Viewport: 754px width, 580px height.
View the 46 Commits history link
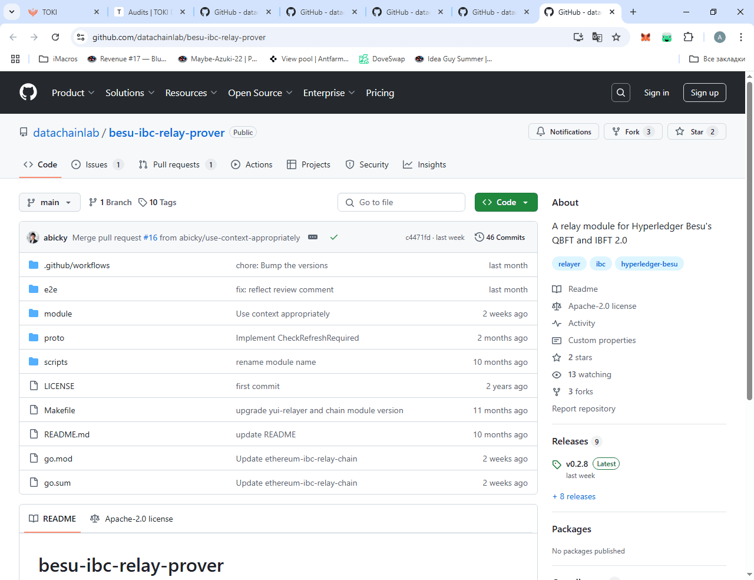click(500, 237)
